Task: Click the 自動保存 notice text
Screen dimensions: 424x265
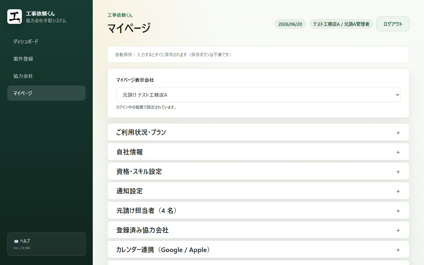Action: coord(173,55)
